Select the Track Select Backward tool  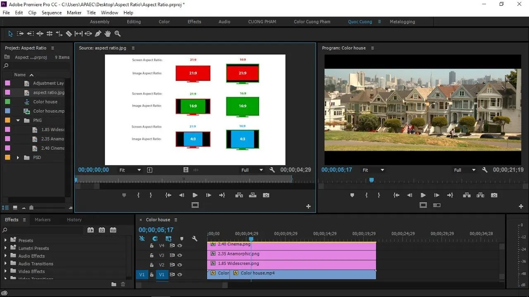point(30,33)
